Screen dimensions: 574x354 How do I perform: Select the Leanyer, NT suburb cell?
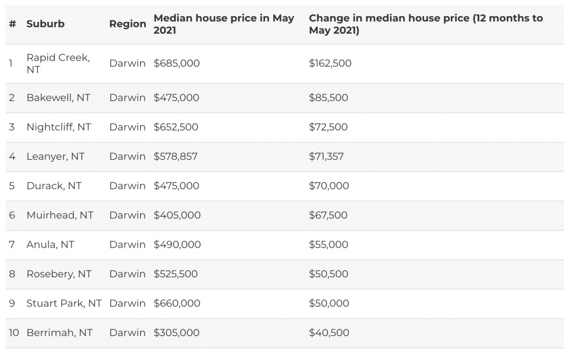pyautogui.click(x=55, y=156)
